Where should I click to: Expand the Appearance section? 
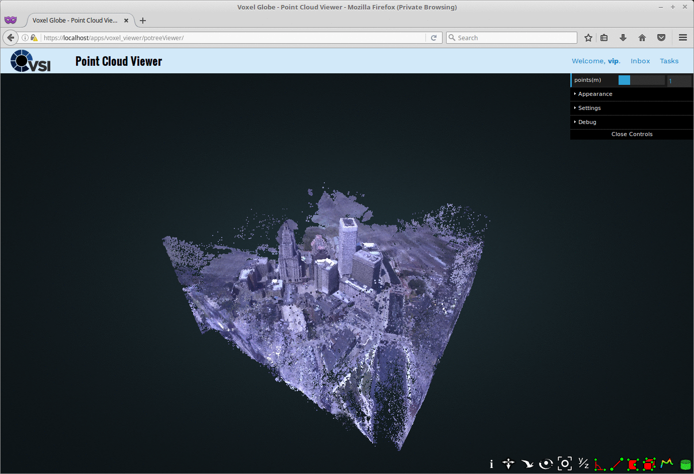tap(595, 94)
